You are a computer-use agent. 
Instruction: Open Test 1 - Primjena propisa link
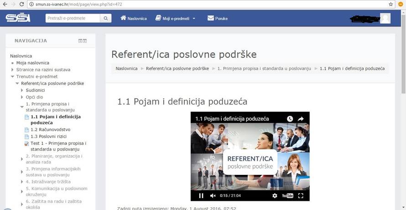tap(58, 146)
